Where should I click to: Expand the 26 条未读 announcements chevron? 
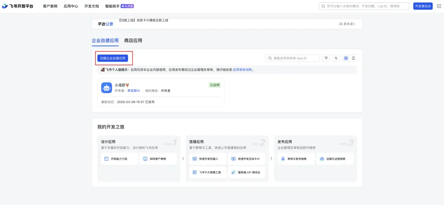[354, 24]
